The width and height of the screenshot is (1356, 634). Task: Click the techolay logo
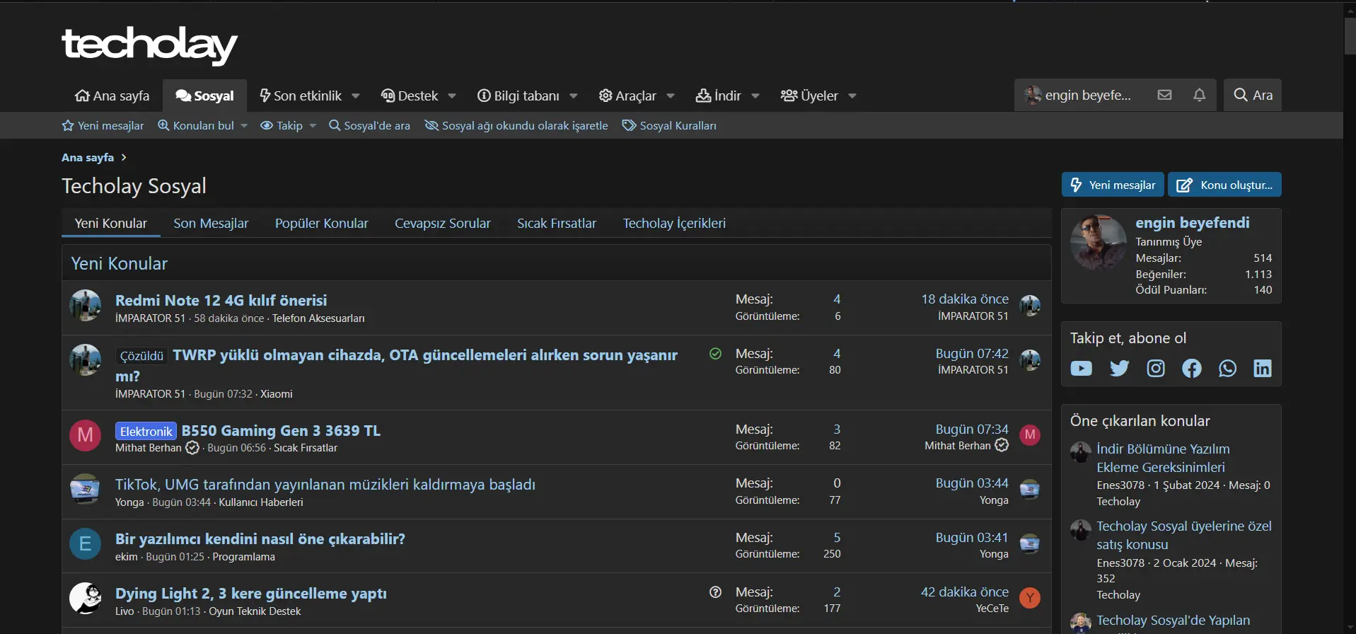coord(150,45)
